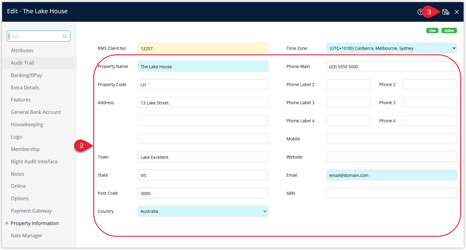Click the Phone 2 field
This screenshot has width=466, height=250.
click(x=430, y=85)
